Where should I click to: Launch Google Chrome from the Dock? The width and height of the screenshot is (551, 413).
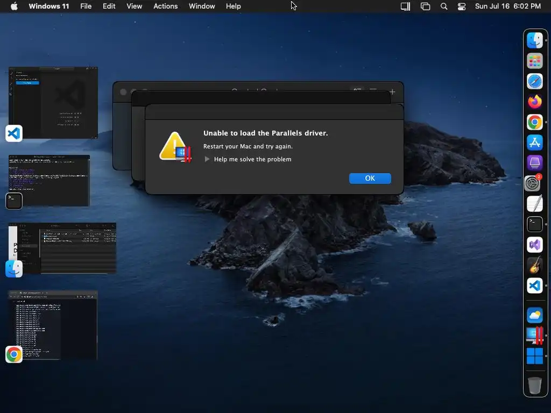[535, 122]
